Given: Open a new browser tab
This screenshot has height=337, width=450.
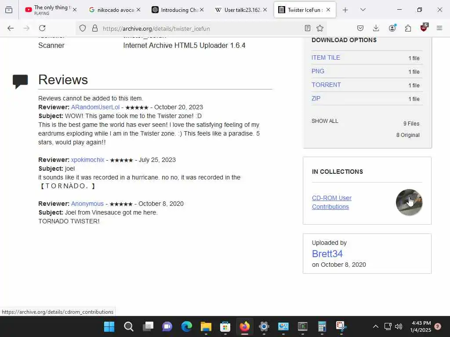Looking at the screenshot, I should 345,10.
